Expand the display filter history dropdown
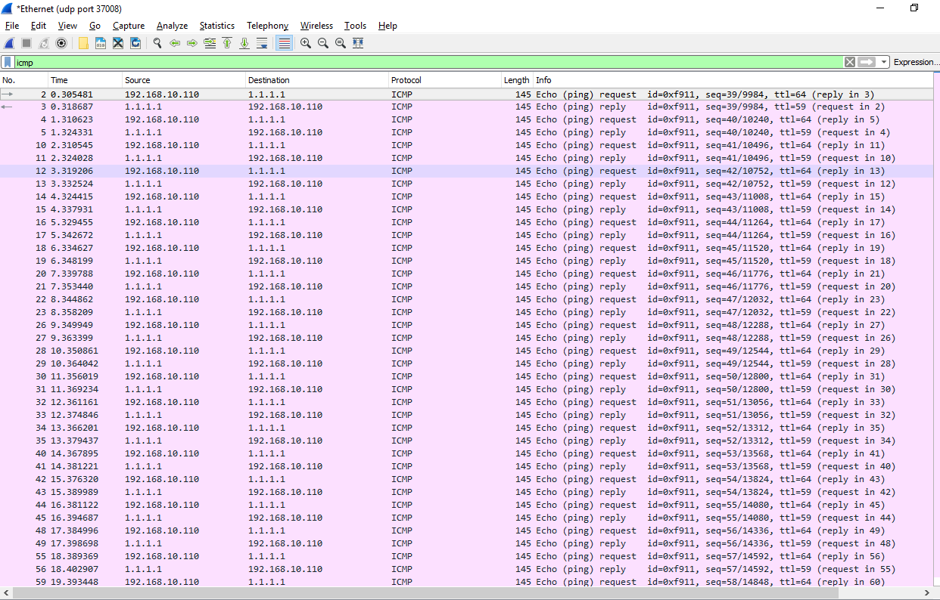Image resolution: width=940 pixels, height=600 pixels. click(x=884, y=62)
